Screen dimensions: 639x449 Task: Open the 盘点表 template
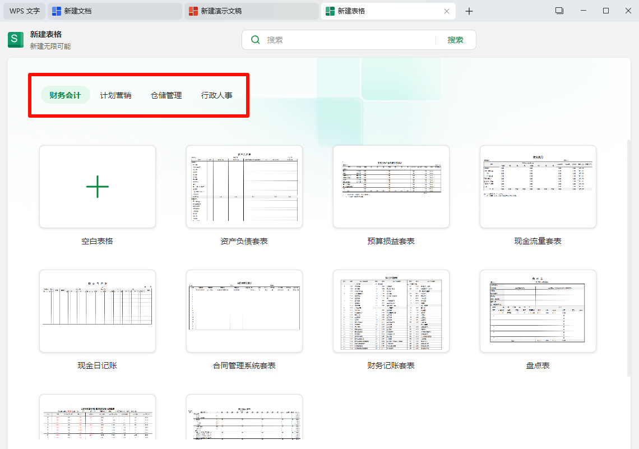click(x=538, y=311)
